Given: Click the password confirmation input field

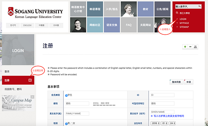Looking at the screenshot, I should 163,103.
